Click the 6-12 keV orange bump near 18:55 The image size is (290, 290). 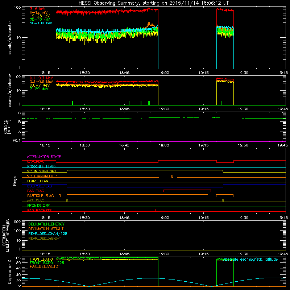click(150, 25)
